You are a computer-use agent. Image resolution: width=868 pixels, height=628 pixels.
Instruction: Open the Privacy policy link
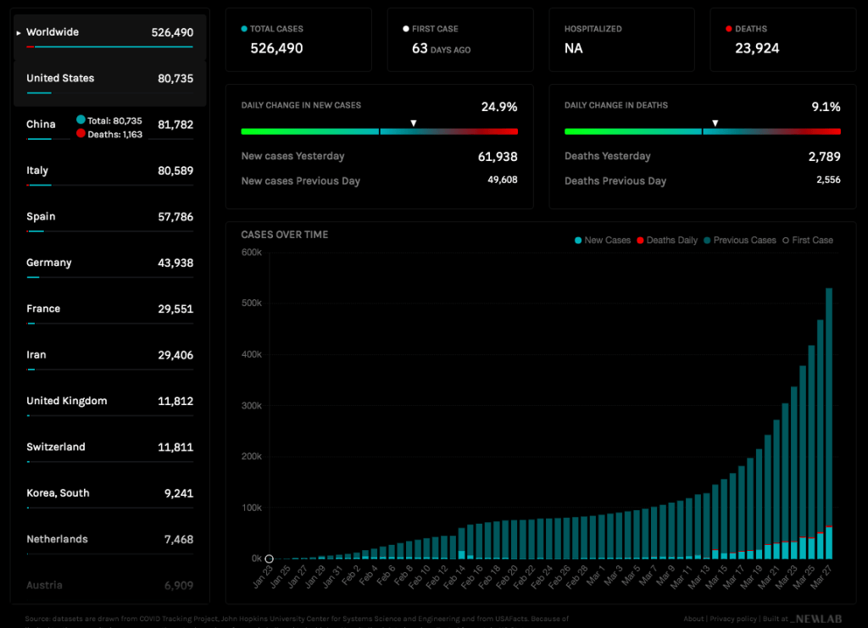pyautogui.click(x=732, y=620)
